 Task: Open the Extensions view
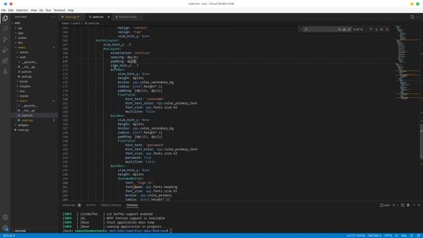[x=5, y=61]
